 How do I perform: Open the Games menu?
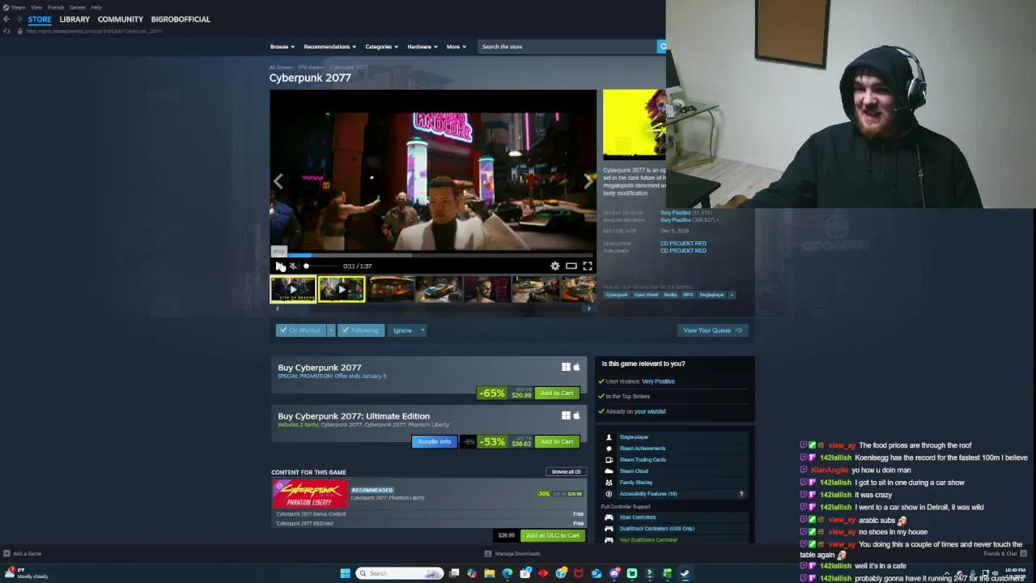(78, 7)
